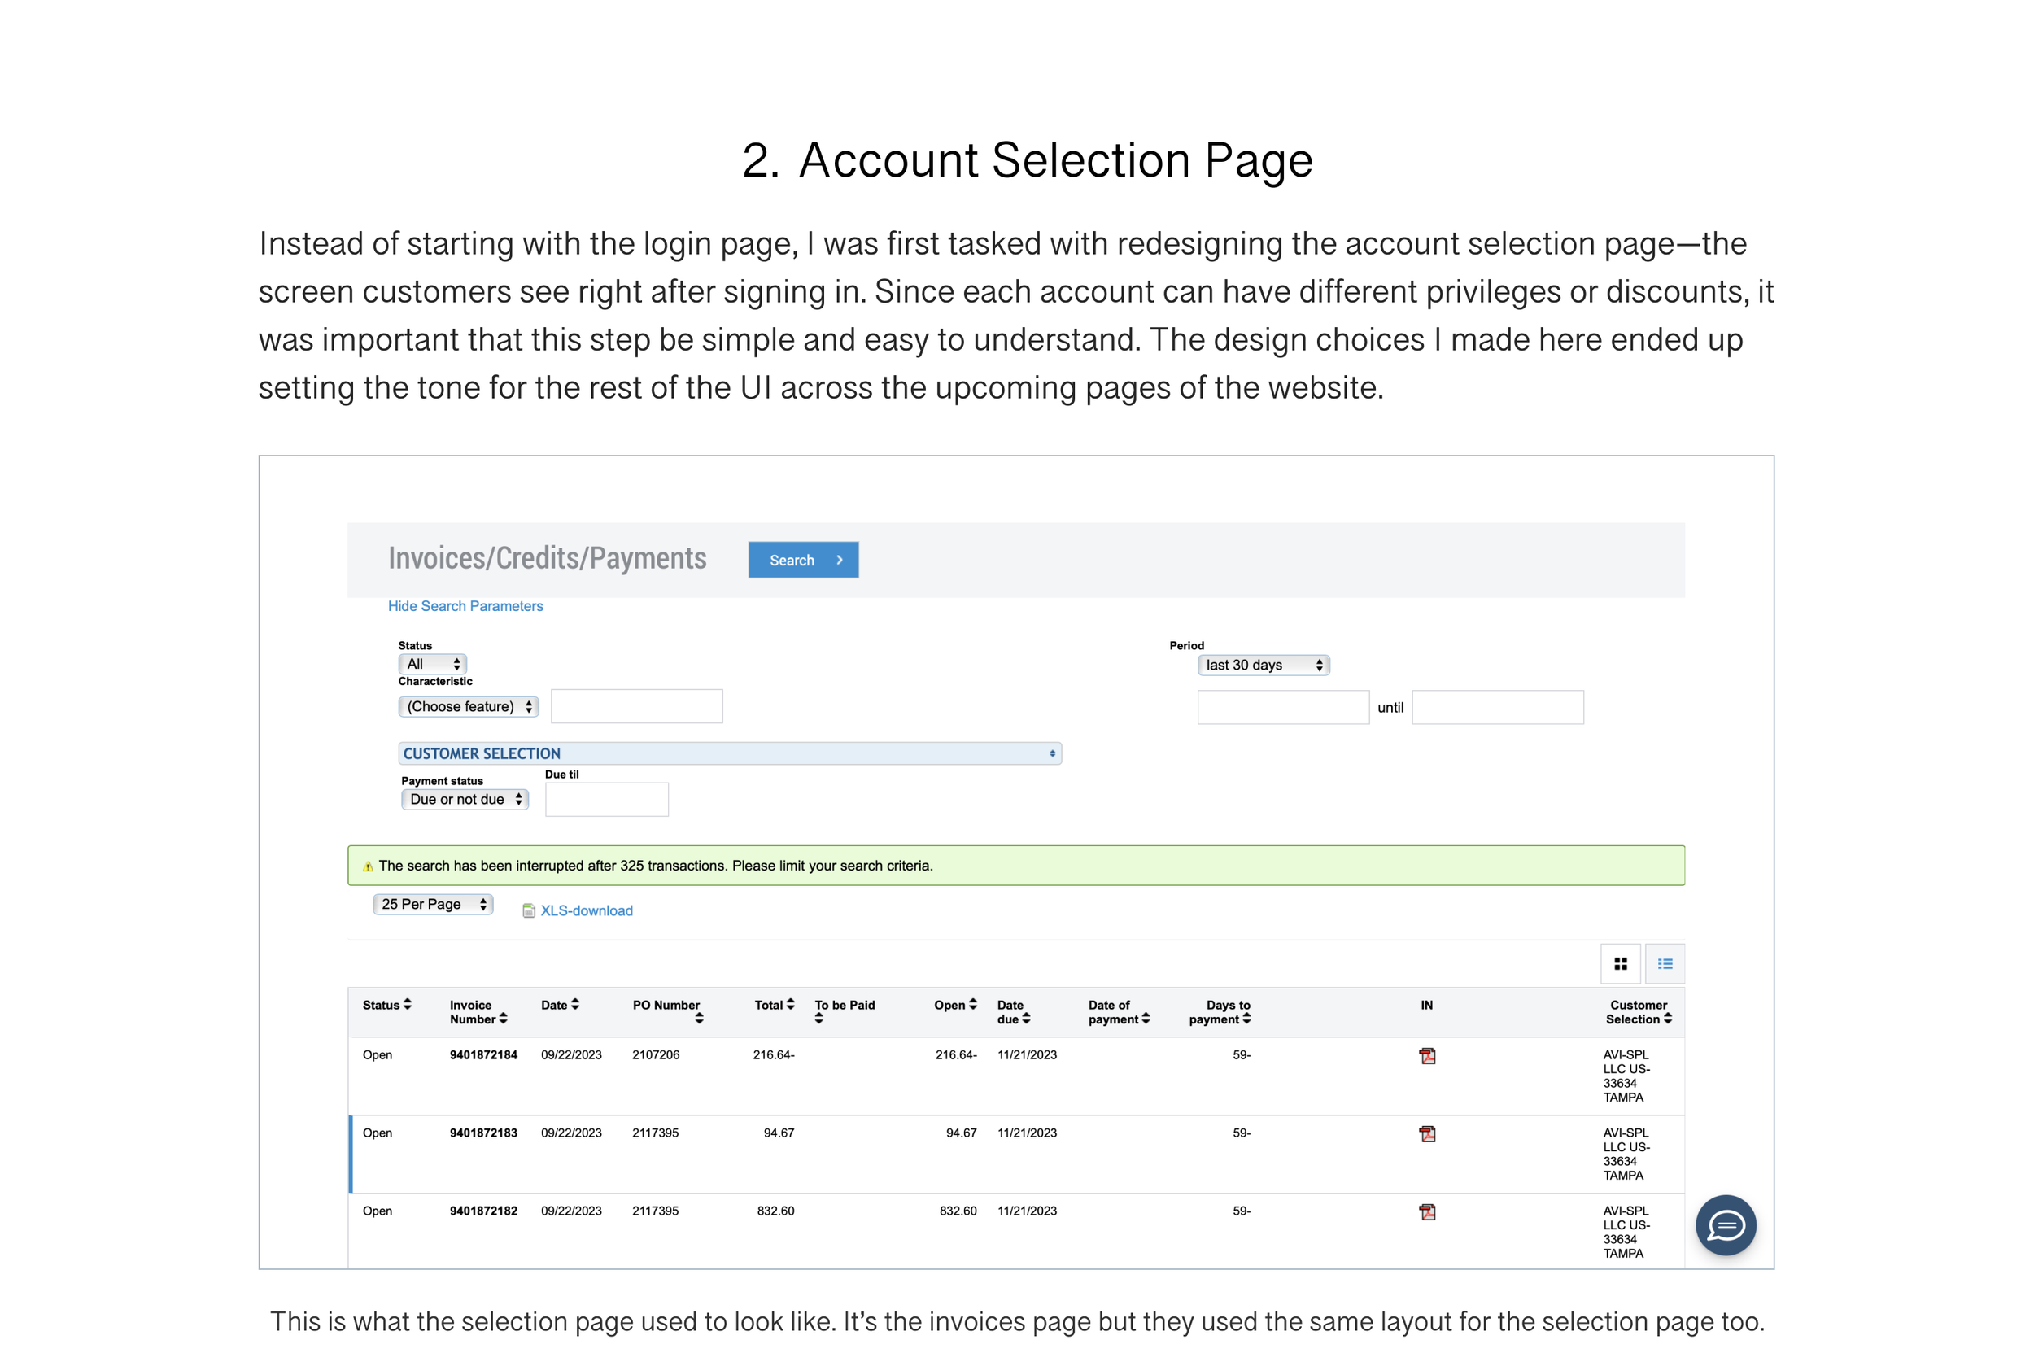Expand the Customer Selection dropdown
The image size is (2034, 1366).
[x=729, y=753]
